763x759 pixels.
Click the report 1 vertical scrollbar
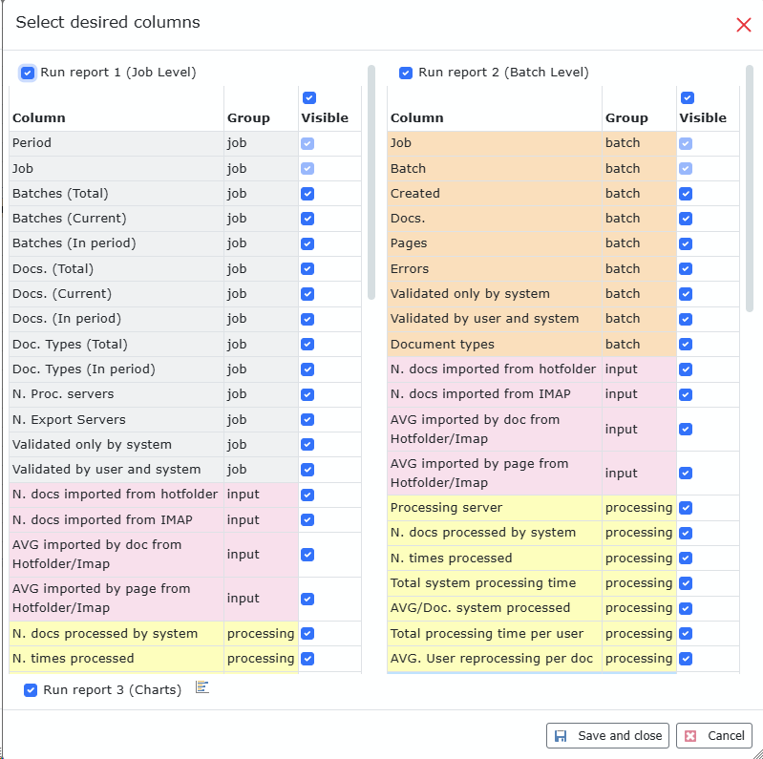(x=371, y=181)
